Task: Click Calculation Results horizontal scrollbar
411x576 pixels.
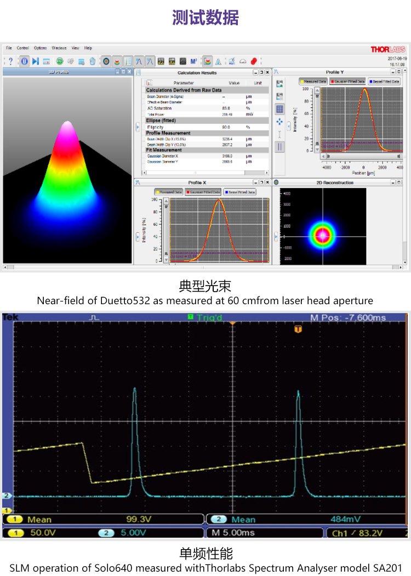Action: click(206, 173)
